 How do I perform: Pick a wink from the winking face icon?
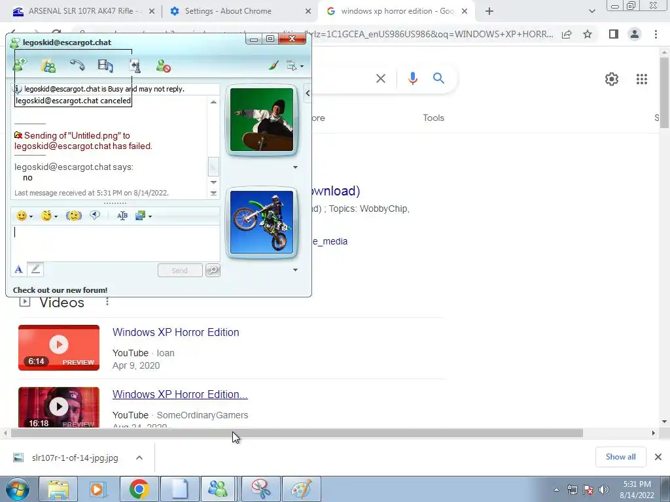pyautogui.click(x=46, y=216)
